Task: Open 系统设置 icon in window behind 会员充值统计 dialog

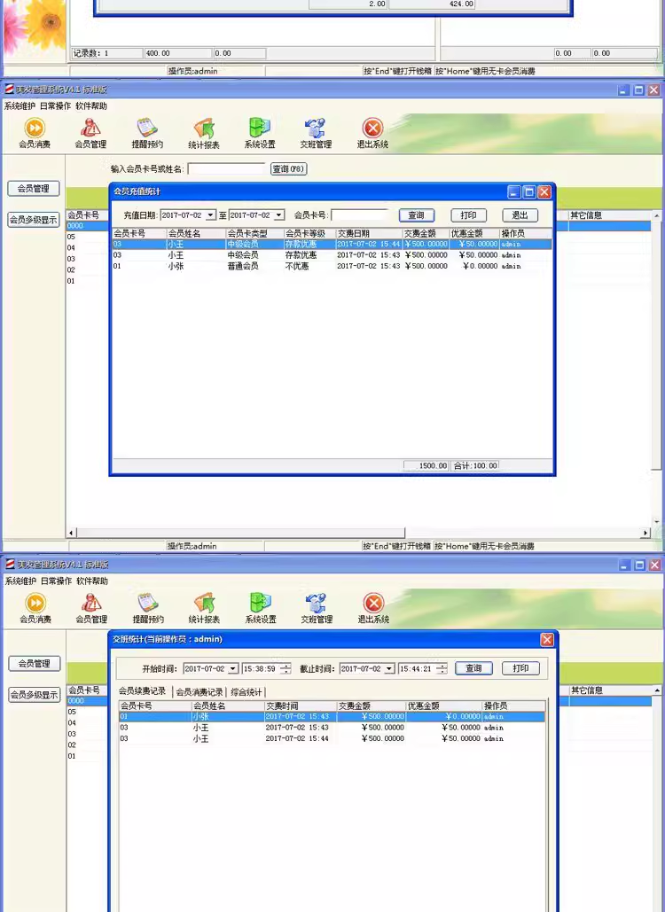Action: point(260,133)
